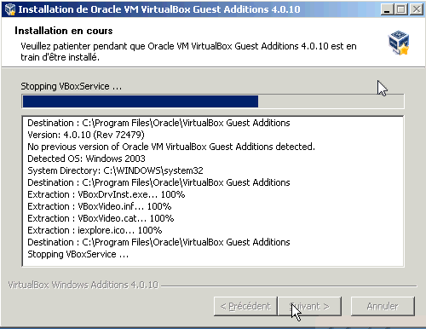Screen dimensions: 426x329
Task: Select the 'Extraction : VBoxVideo.inf... 100%' line
Action: (100, 206)
